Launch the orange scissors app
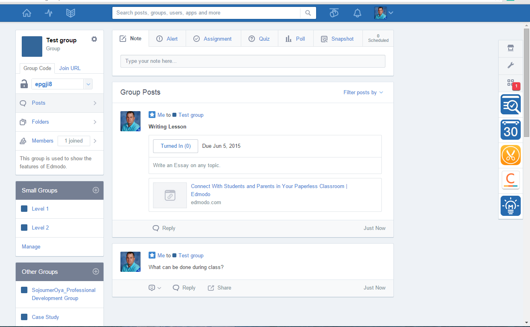The image size is (530, 327). coord(511,155)
